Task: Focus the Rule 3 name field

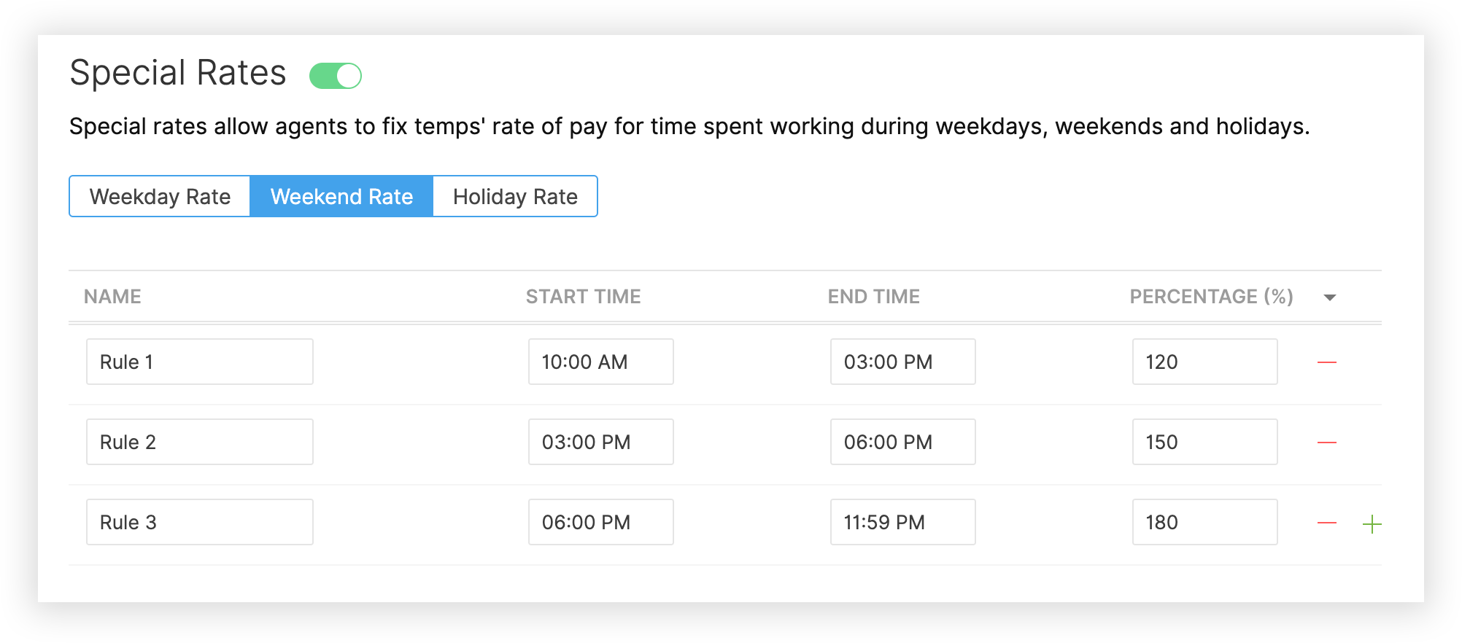Action: [200, 522]
